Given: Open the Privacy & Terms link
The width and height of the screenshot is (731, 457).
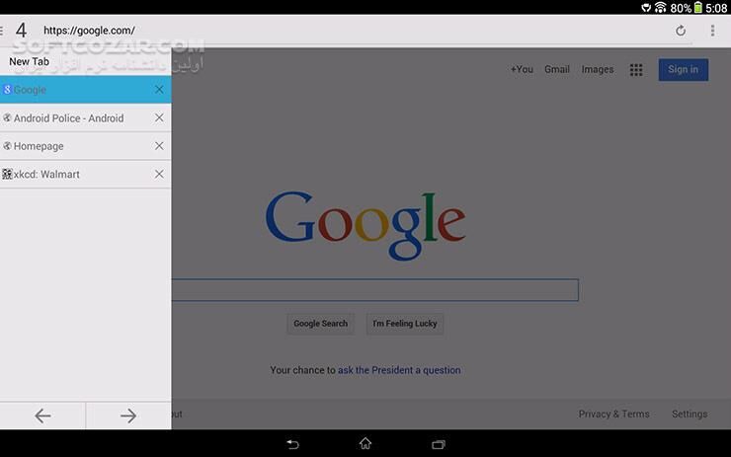Looking at the screenshot, I should pyautogui.click(x=613, y=414).
